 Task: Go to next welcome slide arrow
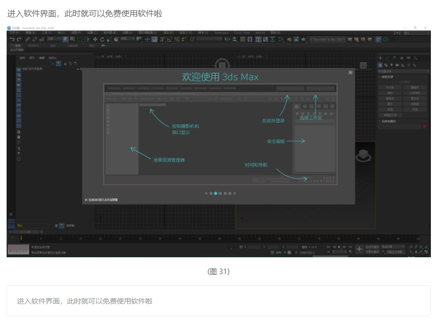click(x=235, y=194)
